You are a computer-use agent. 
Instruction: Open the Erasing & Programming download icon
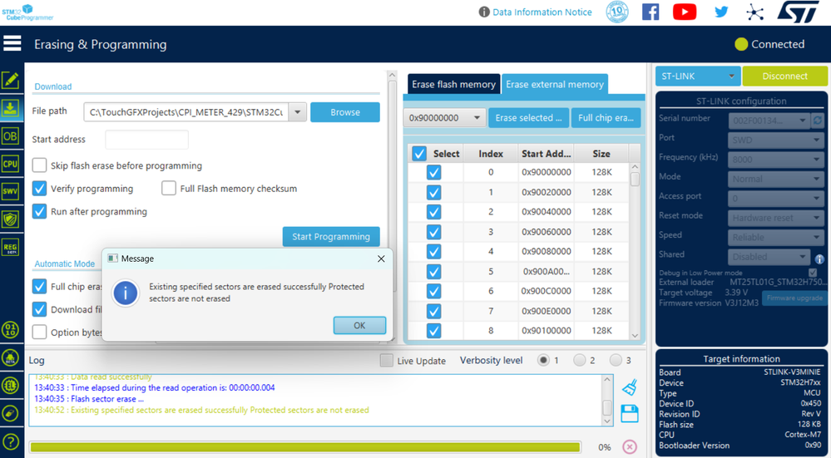[11, 109]
